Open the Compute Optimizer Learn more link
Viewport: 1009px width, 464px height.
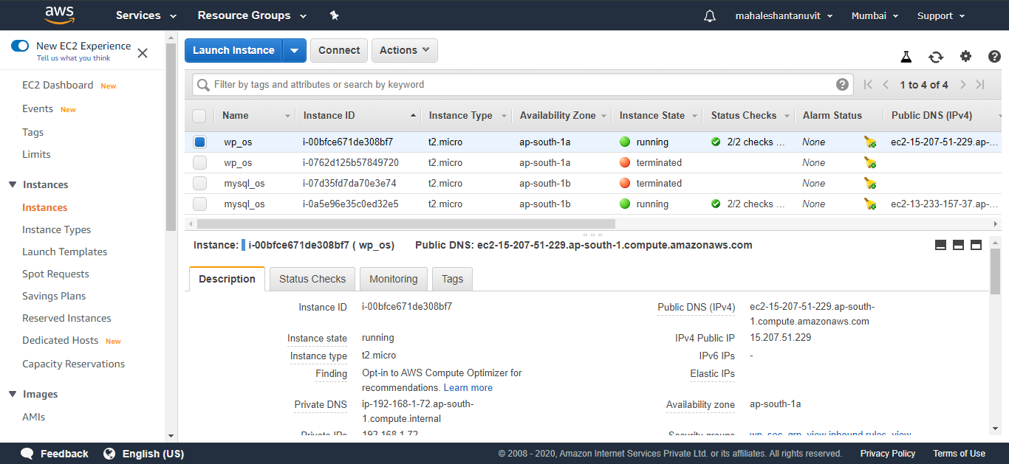point(468,387)
